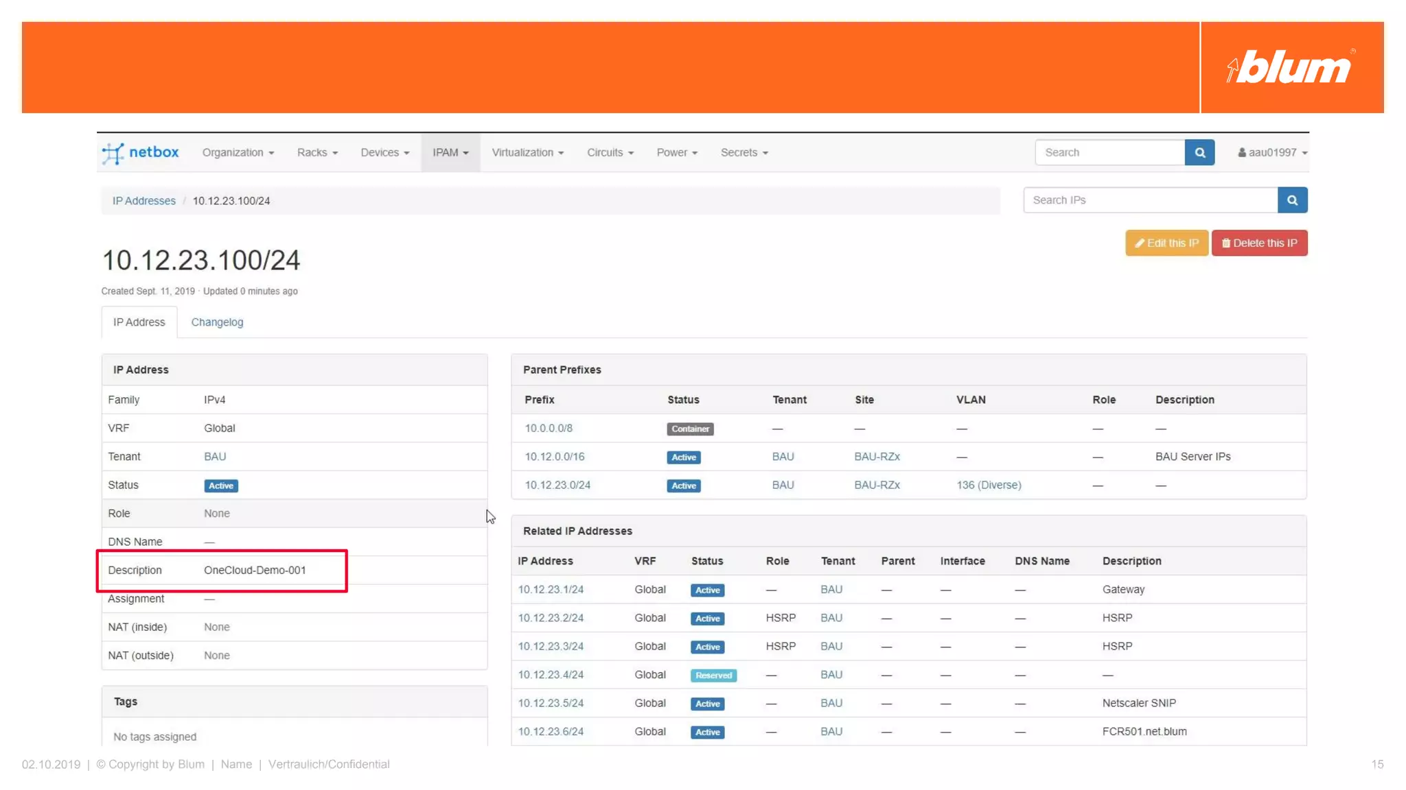
Task: Open the IPAM dropdown menu
Action: [x=450, y=152]
